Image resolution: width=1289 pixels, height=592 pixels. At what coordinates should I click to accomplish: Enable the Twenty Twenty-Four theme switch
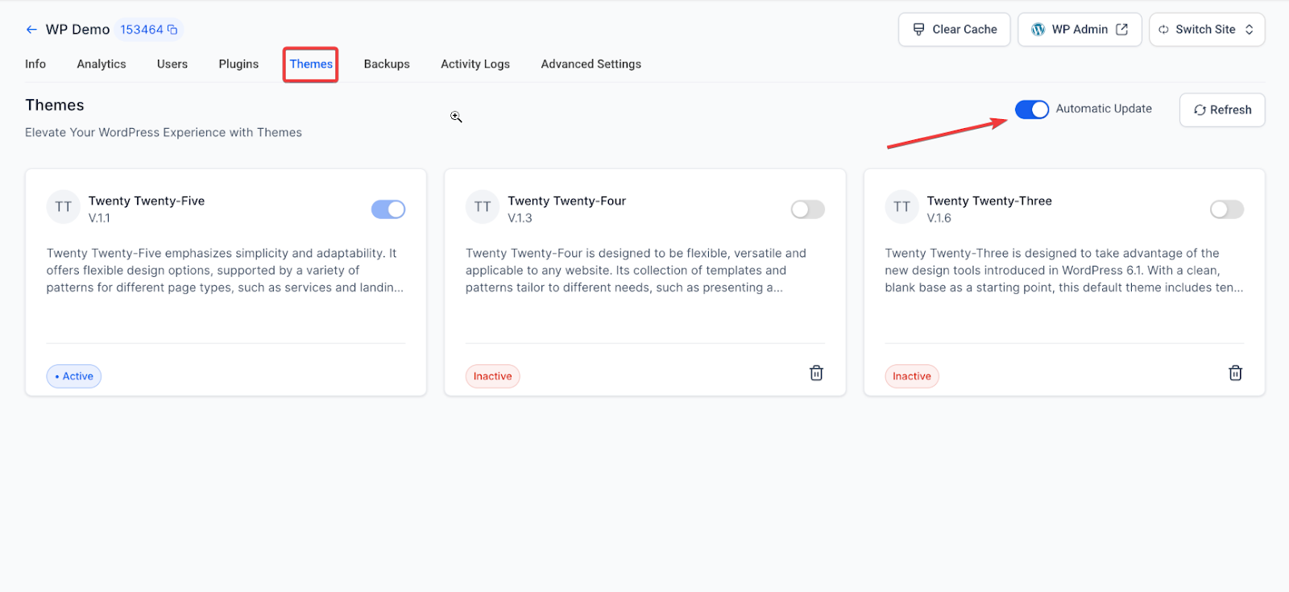point(808,209)
